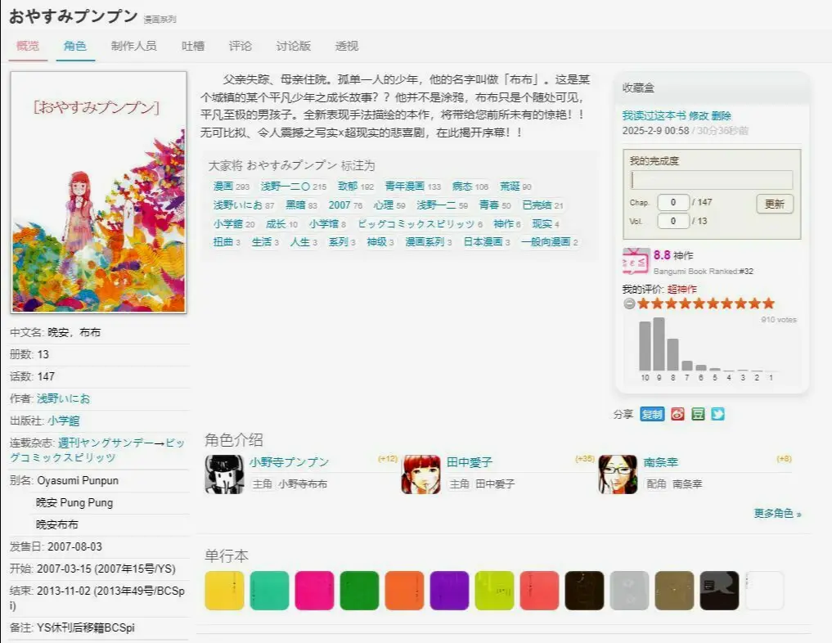The image size is (832, 643).
Task: Open the dark brown ninth volume cover
Action: pos(585,591)
